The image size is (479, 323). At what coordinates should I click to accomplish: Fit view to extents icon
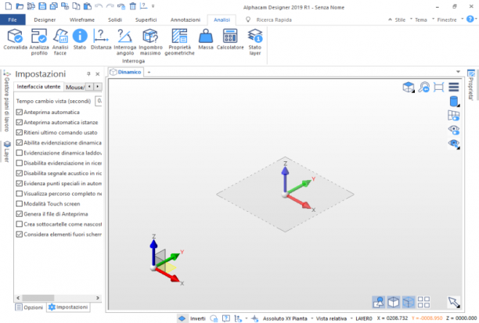(x=438, y=88)
